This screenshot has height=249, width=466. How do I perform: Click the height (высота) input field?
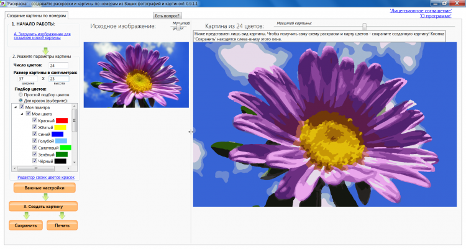click(59, 79)
